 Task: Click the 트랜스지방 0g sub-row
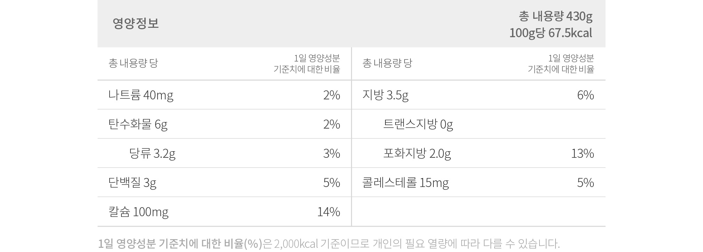pos(479,124)
